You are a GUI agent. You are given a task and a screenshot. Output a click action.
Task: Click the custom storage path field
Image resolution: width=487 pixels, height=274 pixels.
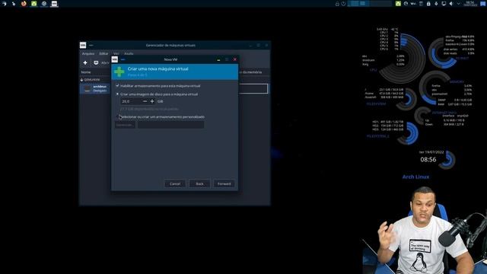(170, 125)
